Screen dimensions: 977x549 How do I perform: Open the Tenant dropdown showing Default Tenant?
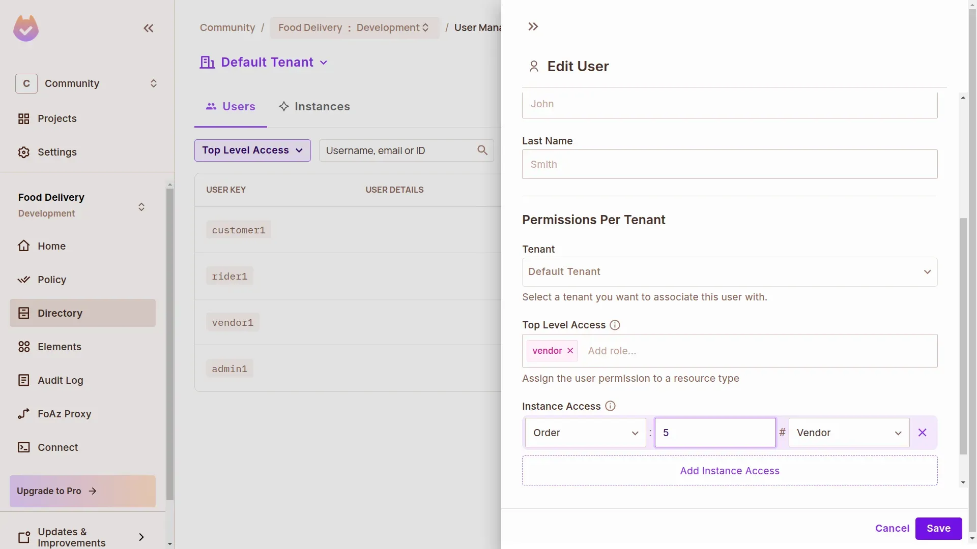pos(729,272)
